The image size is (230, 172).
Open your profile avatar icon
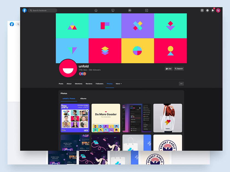point(218,10)
